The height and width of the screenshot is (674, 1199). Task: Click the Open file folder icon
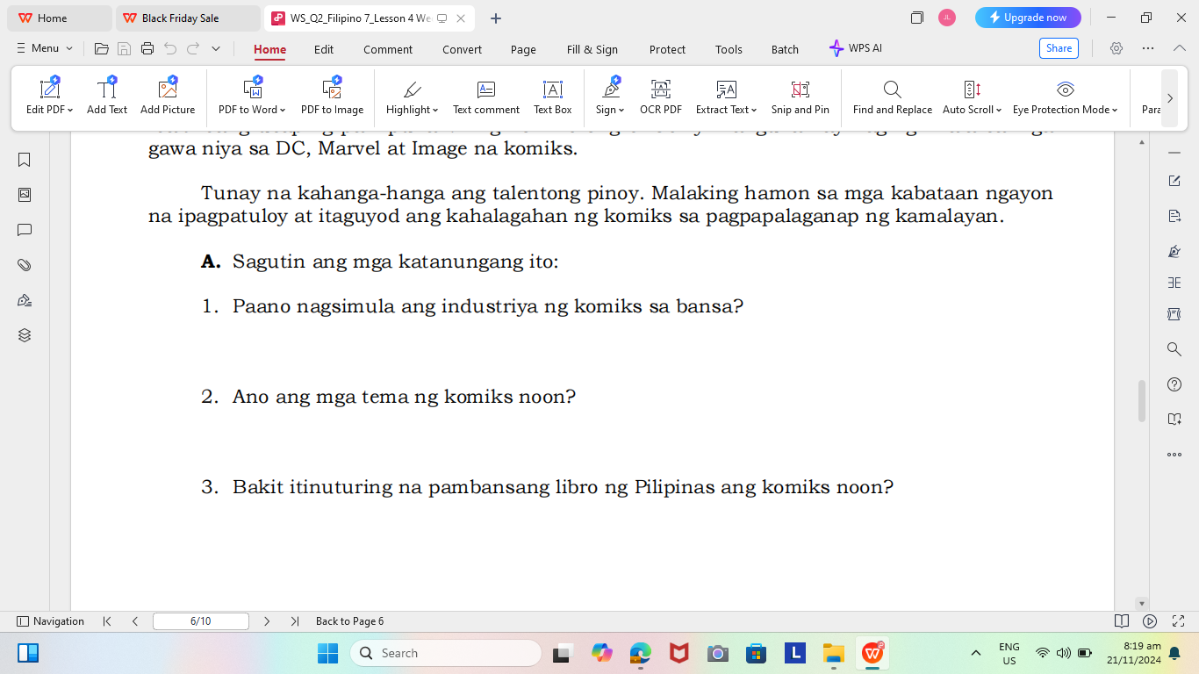coord(102,49)
